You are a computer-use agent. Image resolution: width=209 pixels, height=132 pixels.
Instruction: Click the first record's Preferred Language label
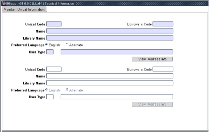(28, 45)
